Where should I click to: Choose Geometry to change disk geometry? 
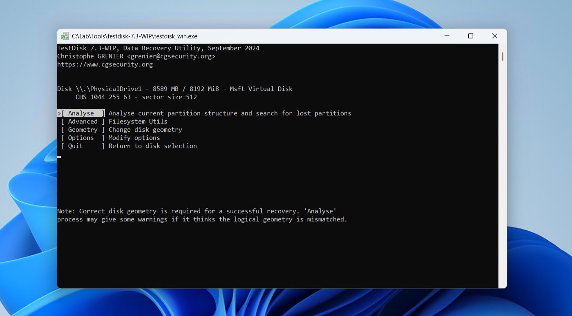point(83,129)
